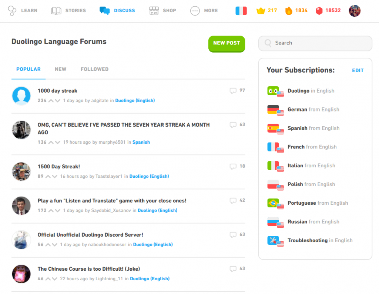Upvote the seven year streak post
This screenshot has height=294, width=379.
[51, 143]
